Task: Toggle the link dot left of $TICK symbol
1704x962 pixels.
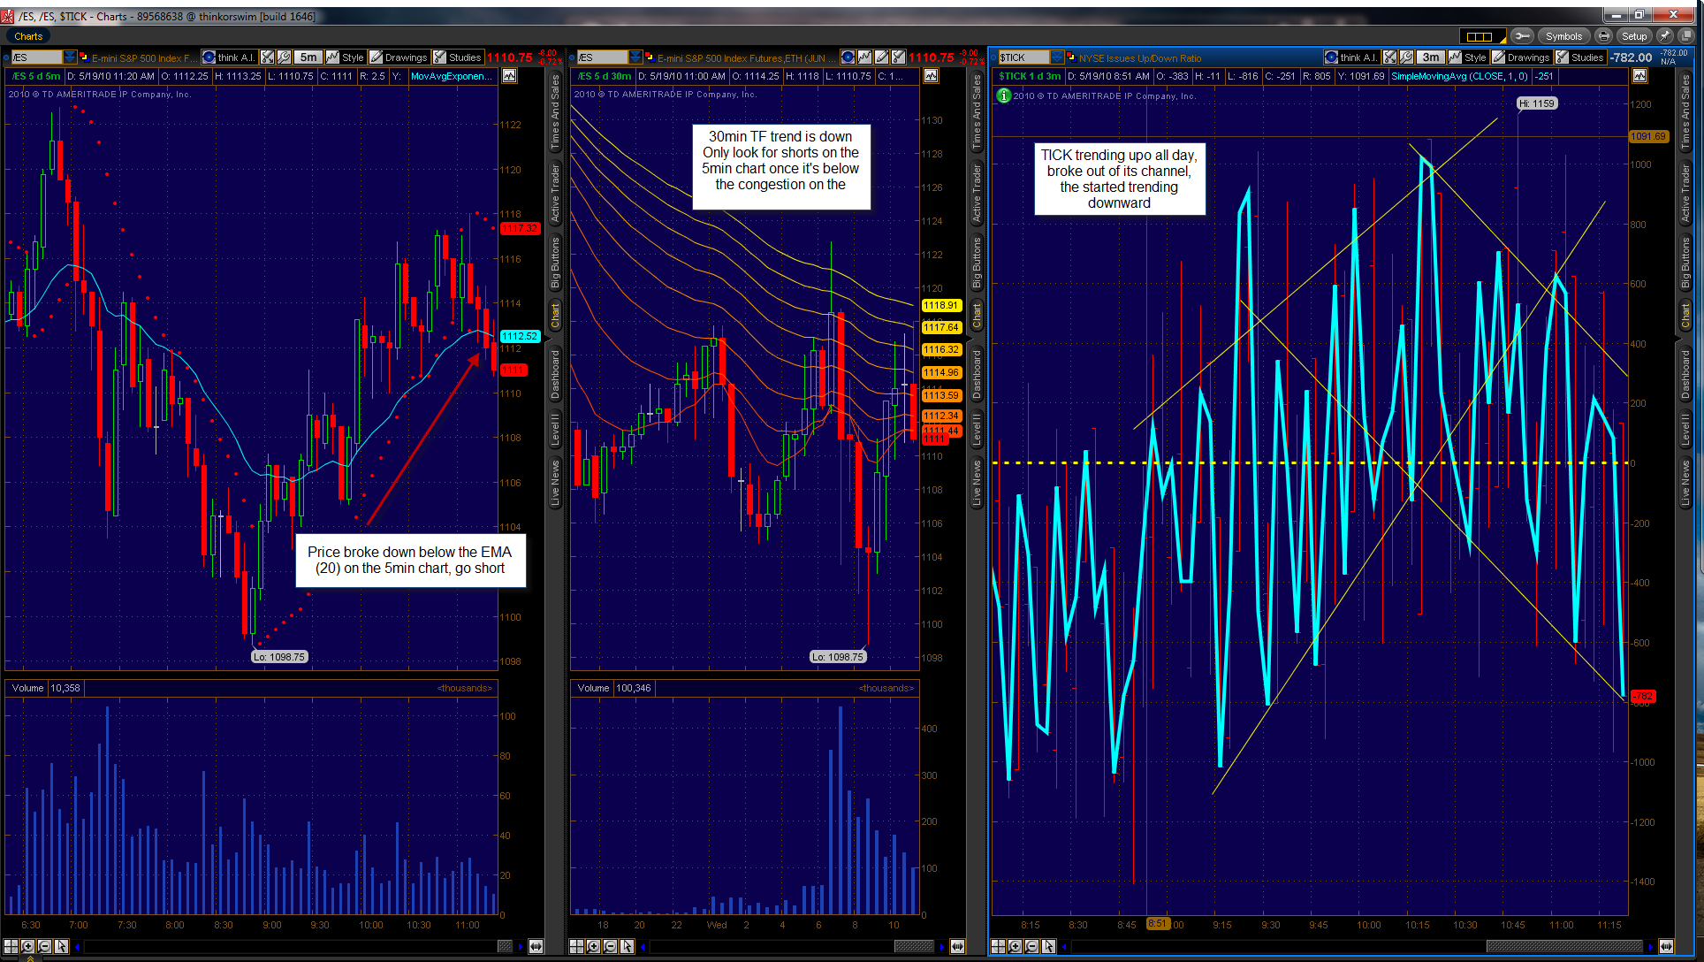Action: (993, 57)
